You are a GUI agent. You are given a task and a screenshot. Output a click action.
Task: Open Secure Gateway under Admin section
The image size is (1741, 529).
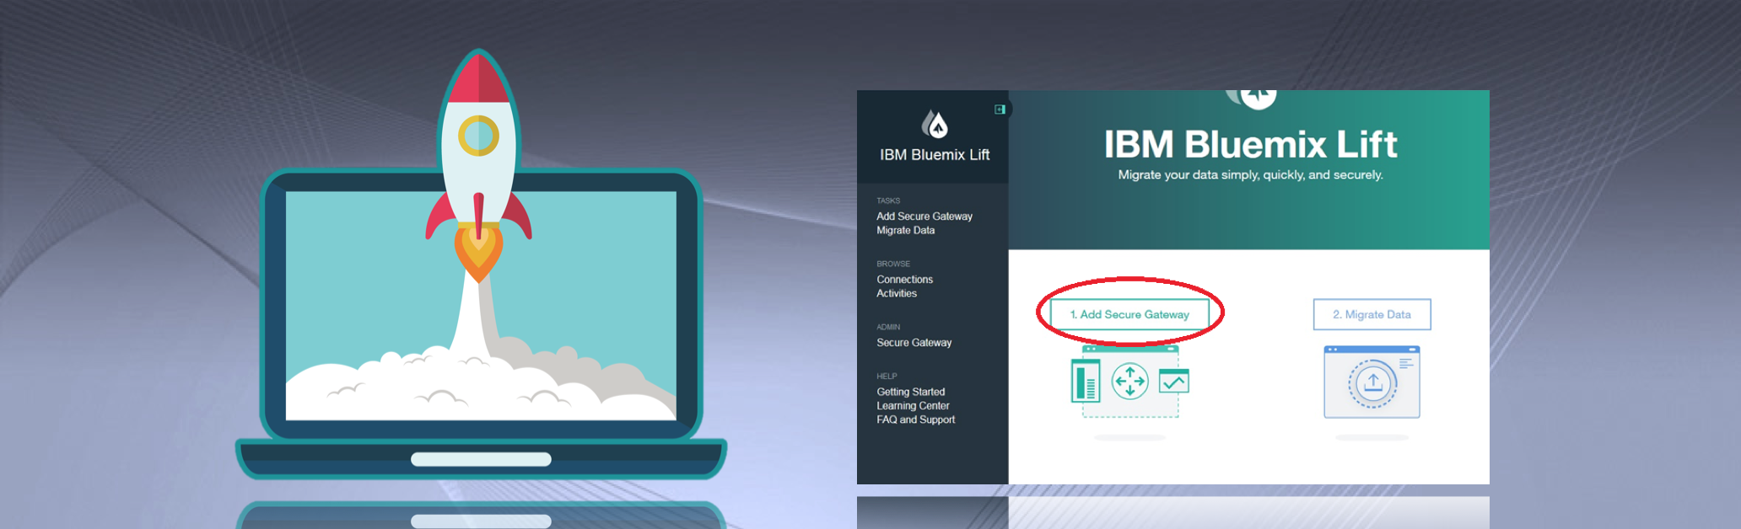tap(914, 343)
